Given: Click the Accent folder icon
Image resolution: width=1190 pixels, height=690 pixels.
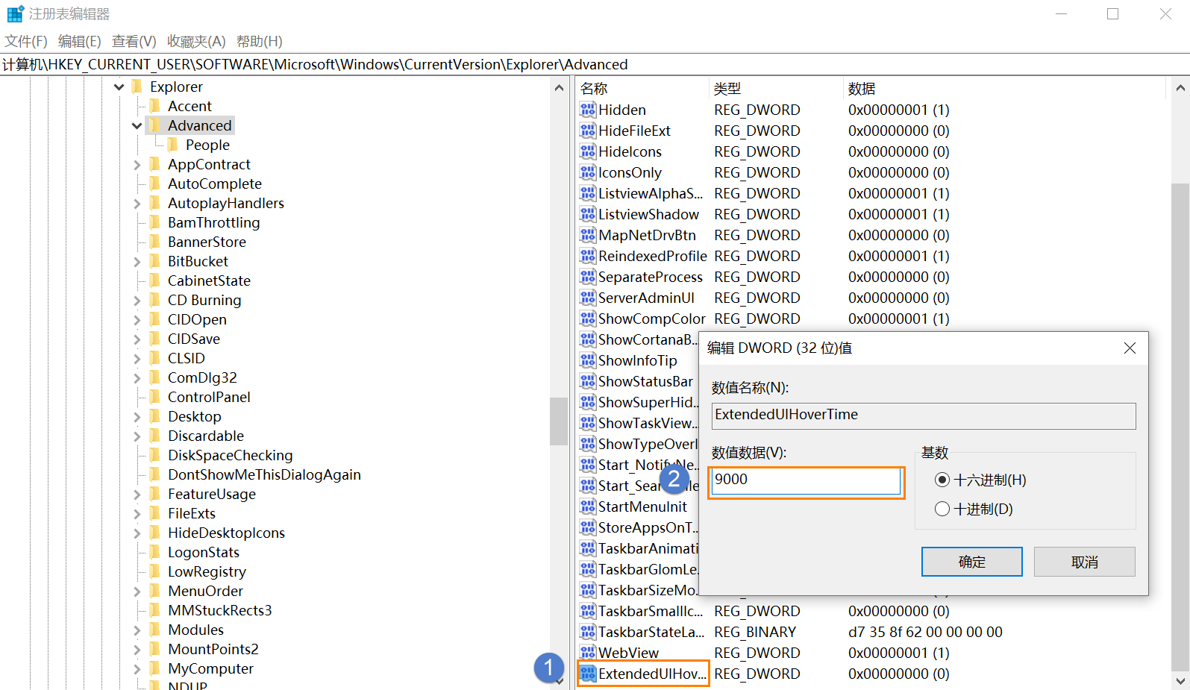Looking at the screenshot, I should [155, 106].
